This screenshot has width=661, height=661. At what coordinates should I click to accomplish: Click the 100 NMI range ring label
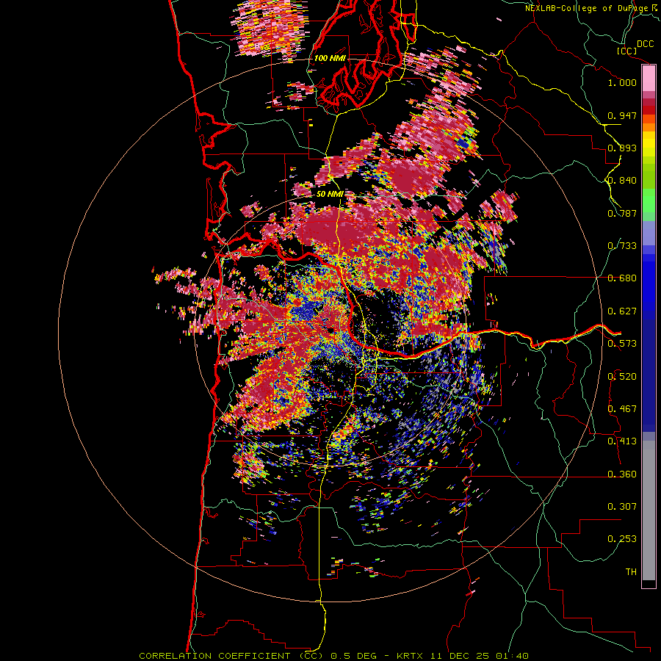[330, 58]
